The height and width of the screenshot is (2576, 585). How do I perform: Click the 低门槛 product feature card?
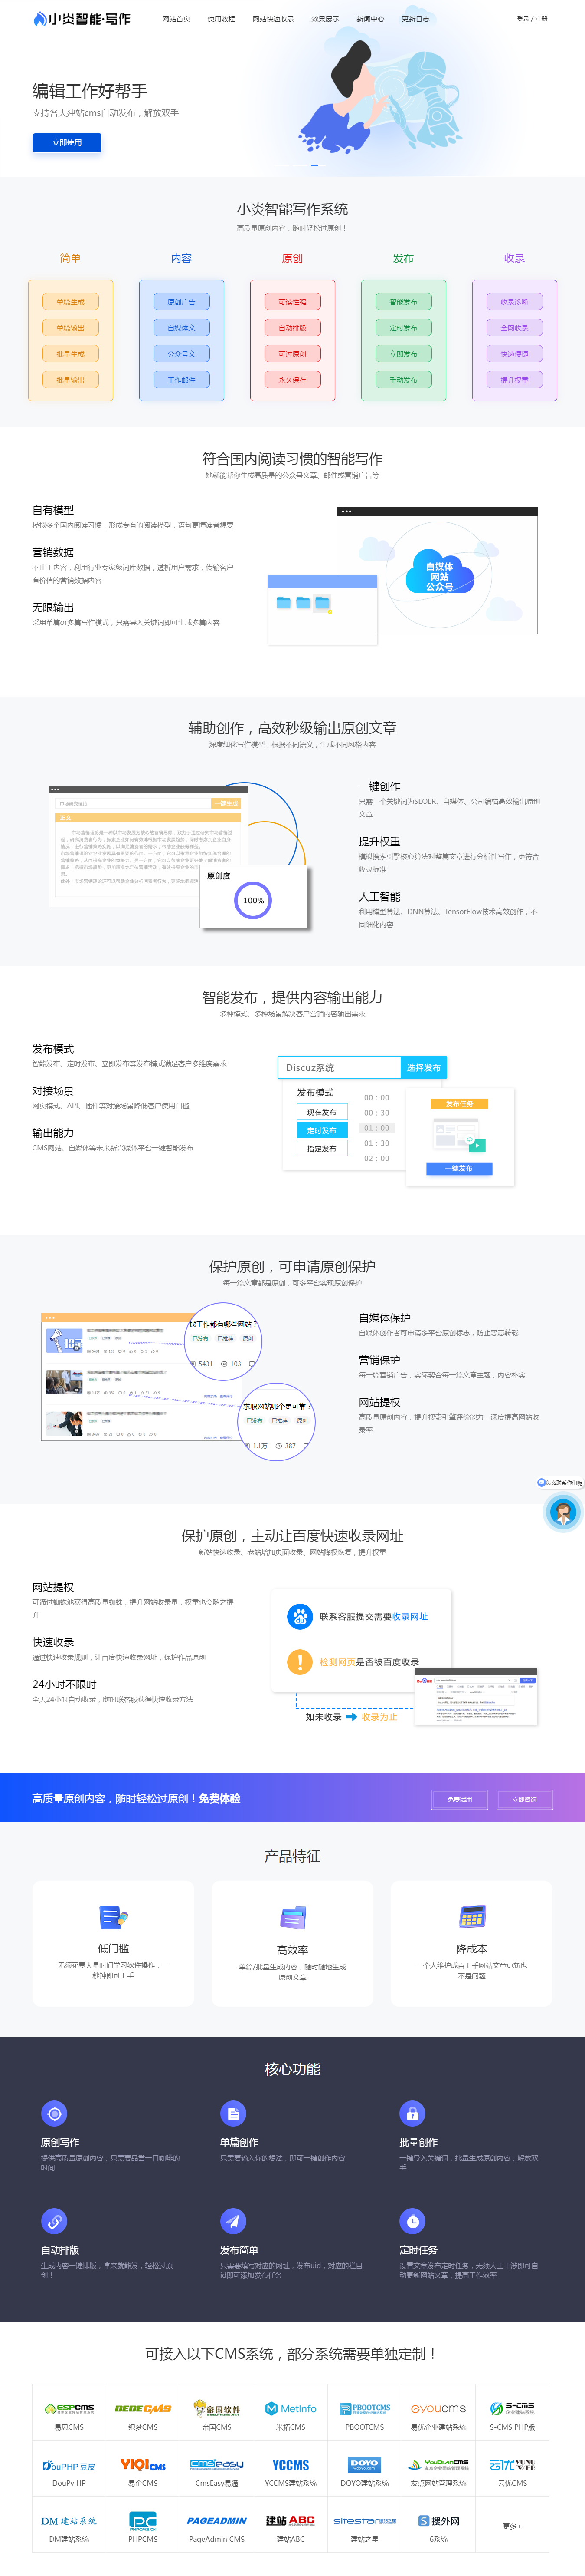pos(113,1944)
